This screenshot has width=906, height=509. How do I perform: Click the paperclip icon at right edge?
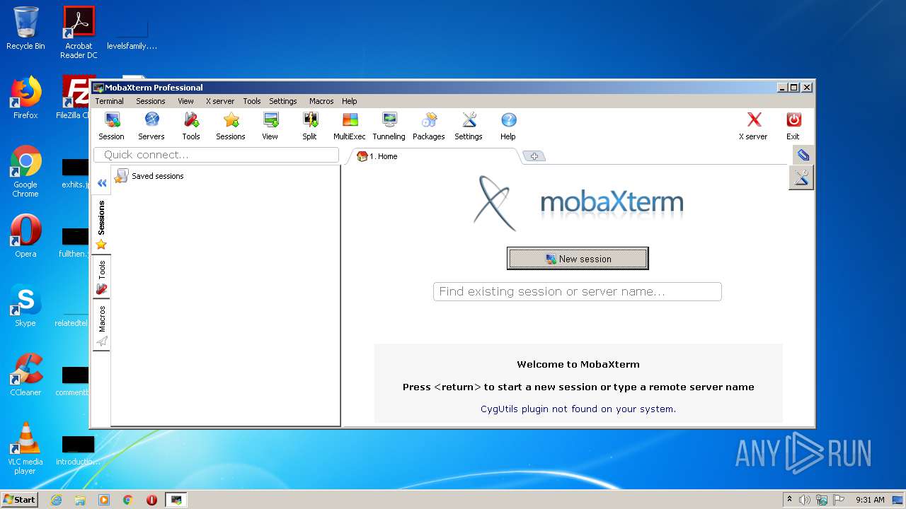pos(802,155)
